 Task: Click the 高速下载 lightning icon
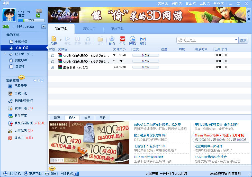tap(26, 173)
